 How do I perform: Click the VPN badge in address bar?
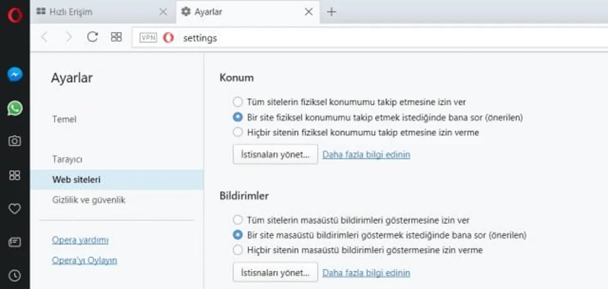pyautogui.click(x=148, y=38)
